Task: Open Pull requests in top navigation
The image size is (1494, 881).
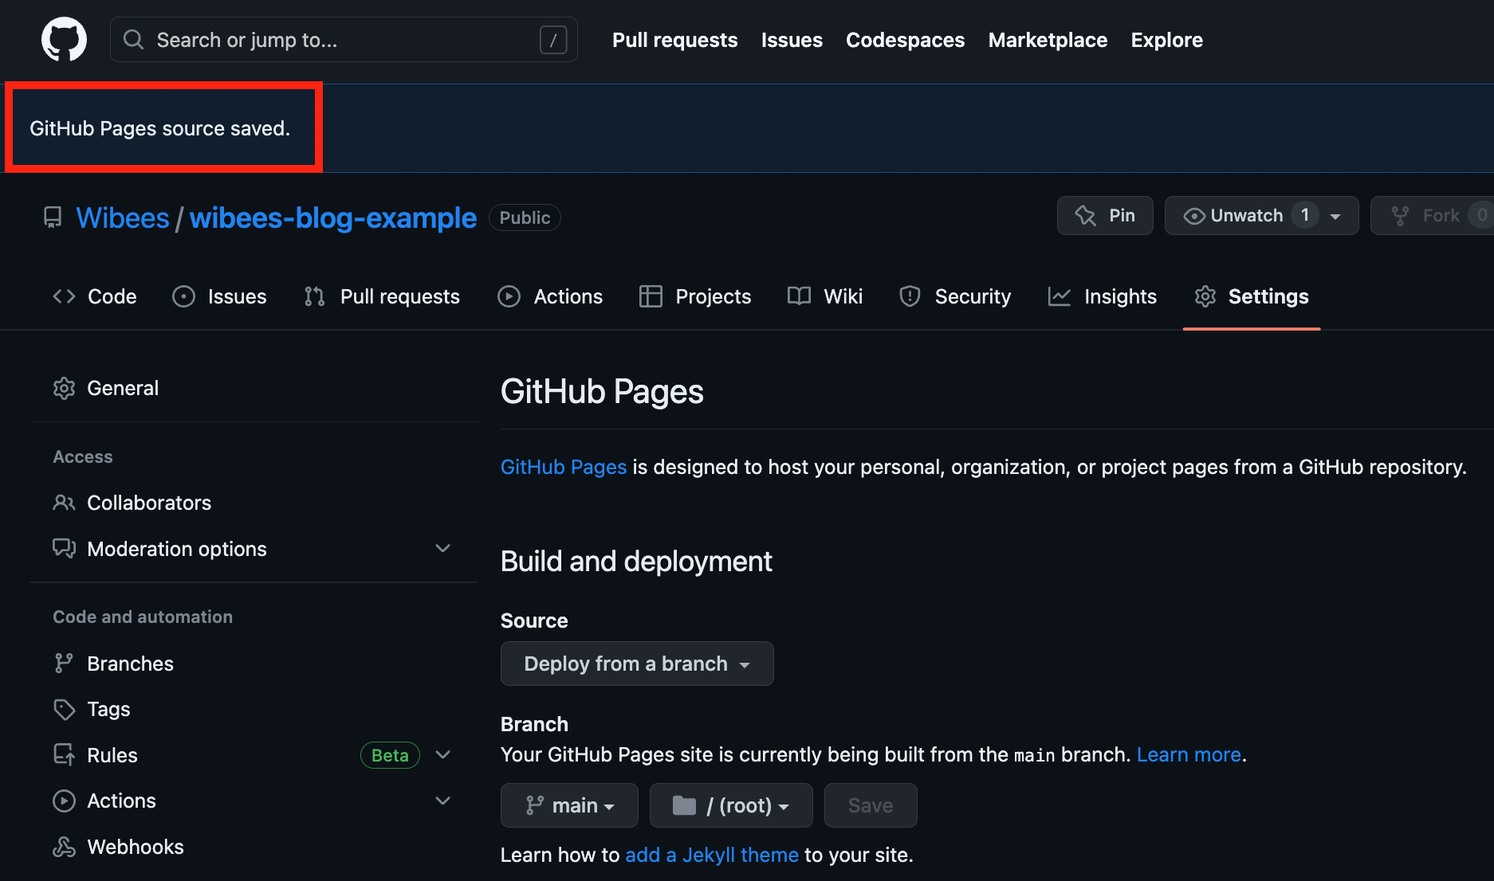Action: tap(674, 40)
